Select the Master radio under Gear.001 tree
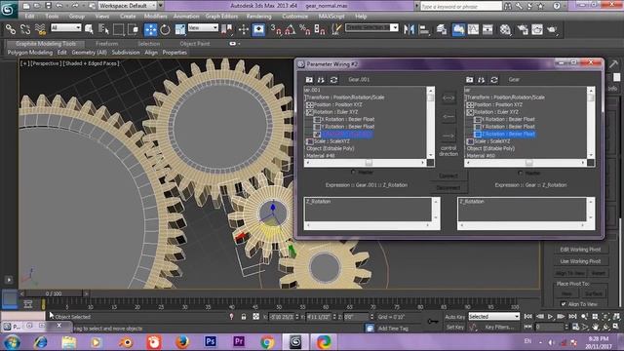 (x=353, y=173)
